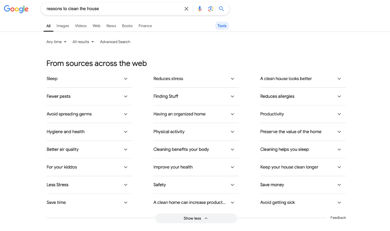
Task: Clear the search query with the X icon
Action: coord(186,9)
